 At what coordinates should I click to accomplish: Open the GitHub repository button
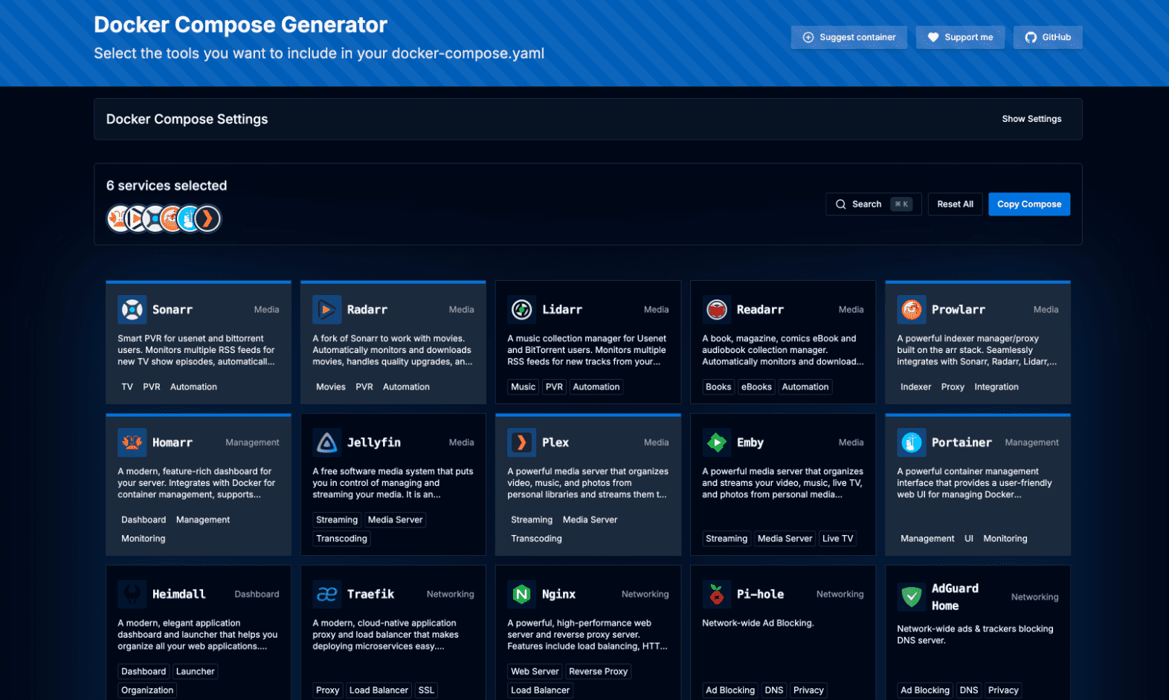point(1048,37)
